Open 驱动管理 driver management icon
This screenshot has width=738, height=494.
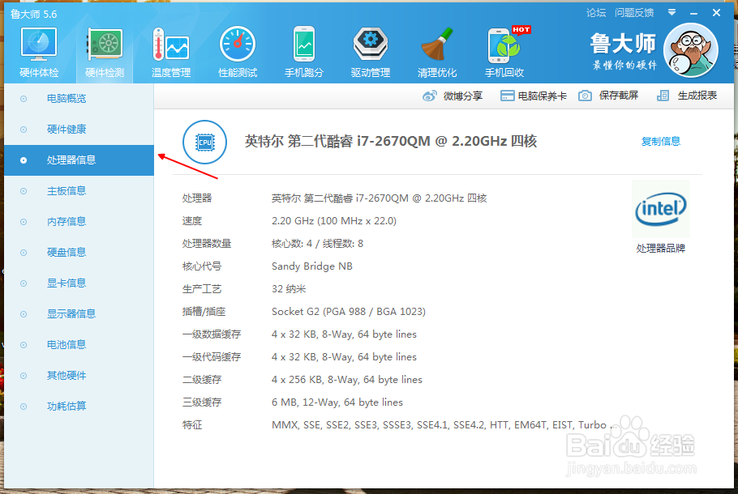pos(371,45)
